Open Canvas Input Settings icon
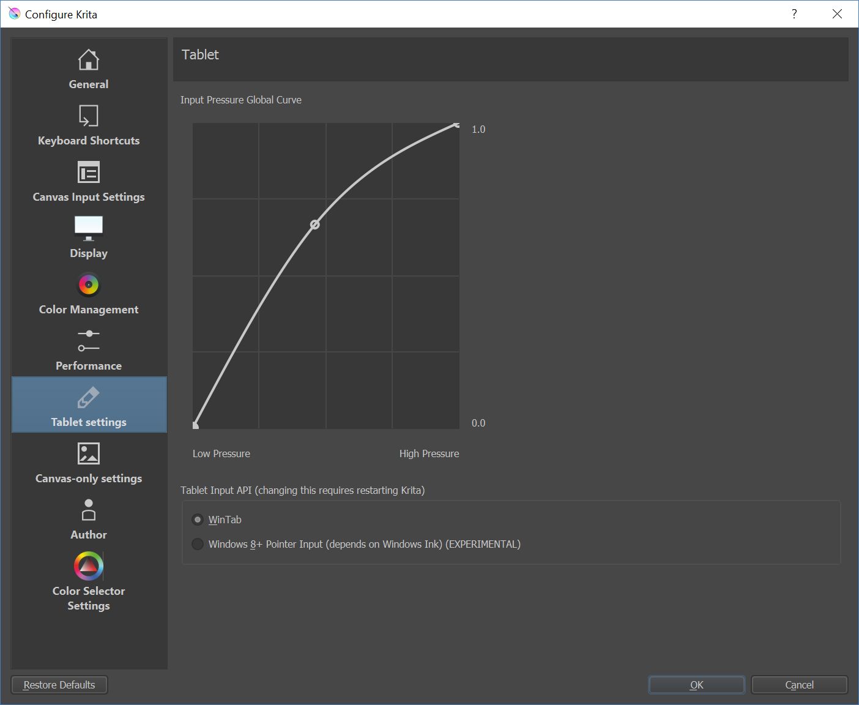Viewport: 859px width, 705px height. [89, 173]
